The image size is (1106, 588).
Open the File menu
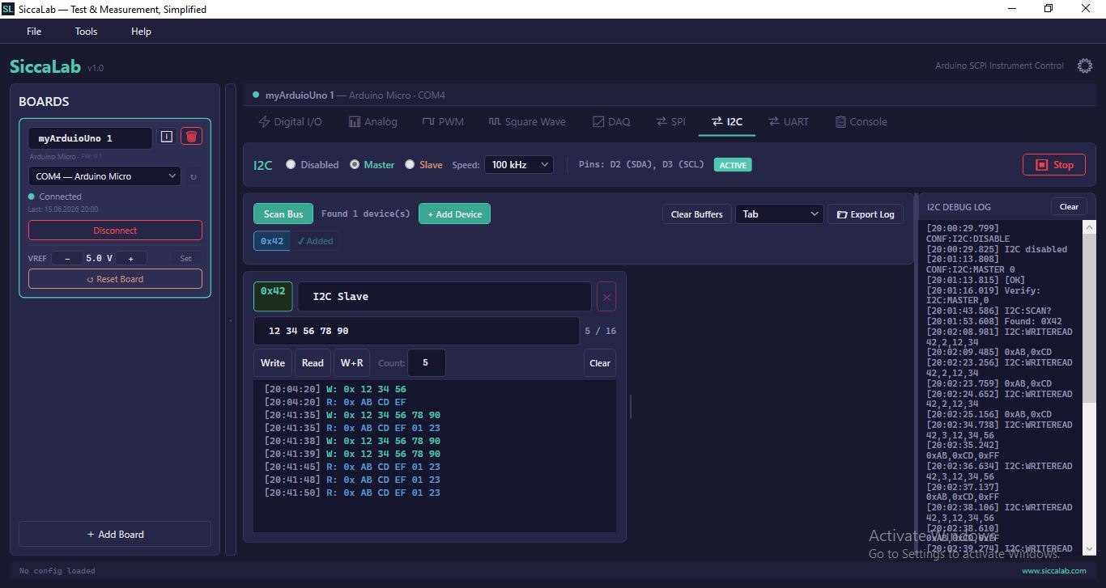(34, 32)
